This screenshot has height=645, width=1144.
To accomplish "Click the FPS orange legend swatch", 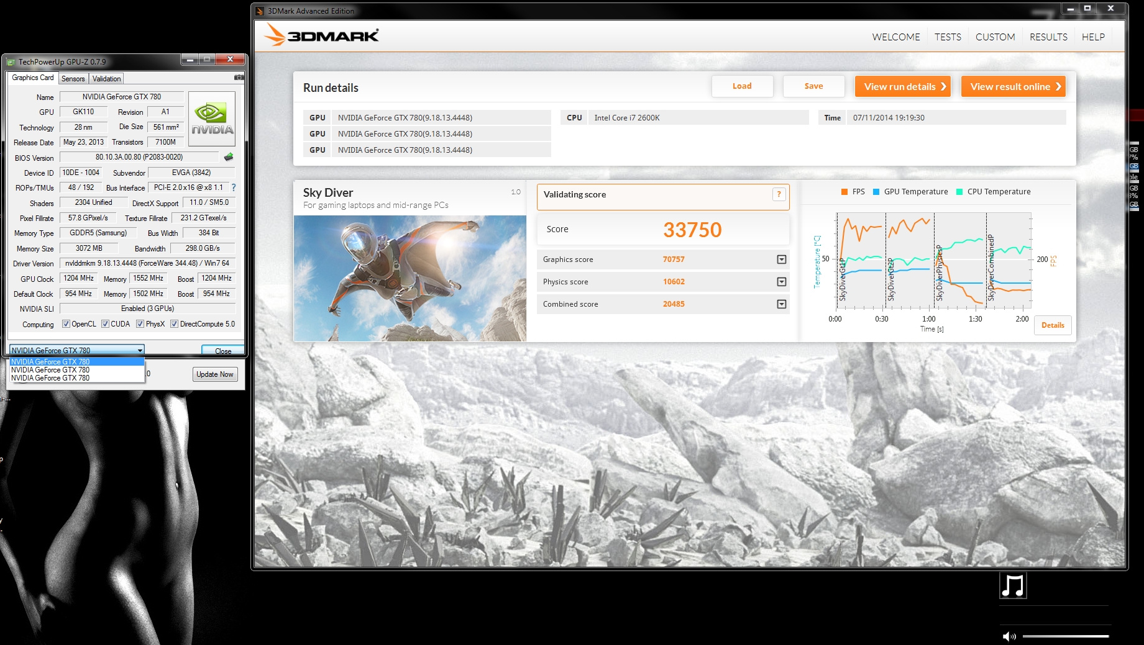I will 844,192.
